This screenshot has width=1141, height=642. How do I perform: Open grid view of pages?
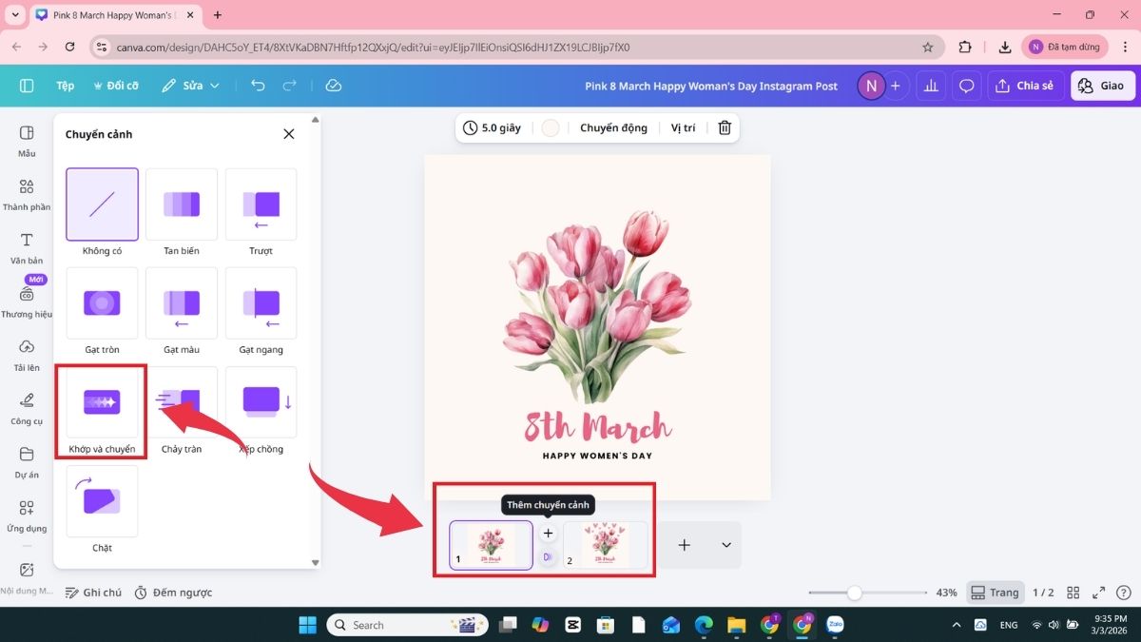click(x=1073, y=593)
